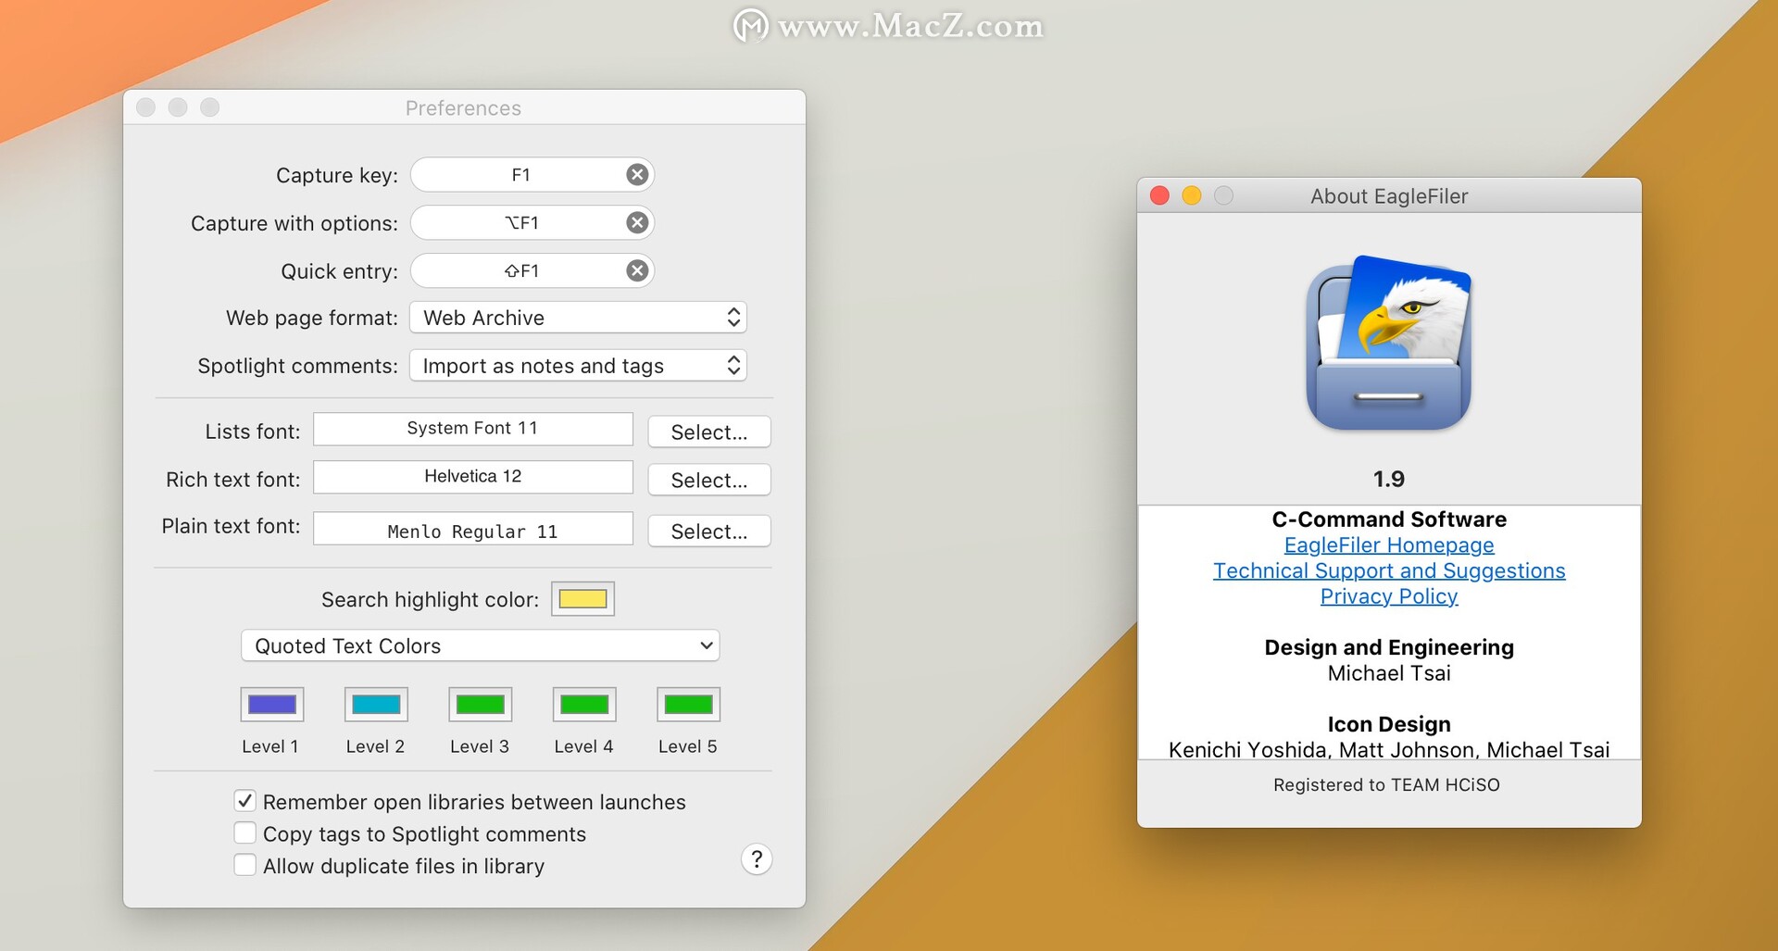The height and width of the screenshot is (951, 1778).
Task: Open the Privacy Policy link
Action: 1389,596
